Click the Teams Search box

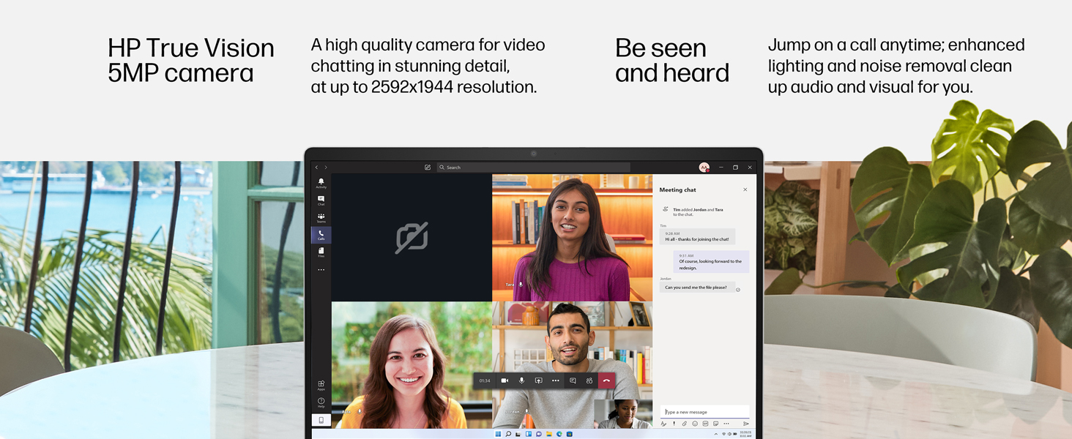[533, 168]
